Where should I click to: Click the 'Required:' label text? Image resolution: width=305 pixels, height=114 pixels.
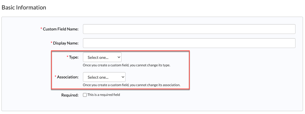pos(70,95)
